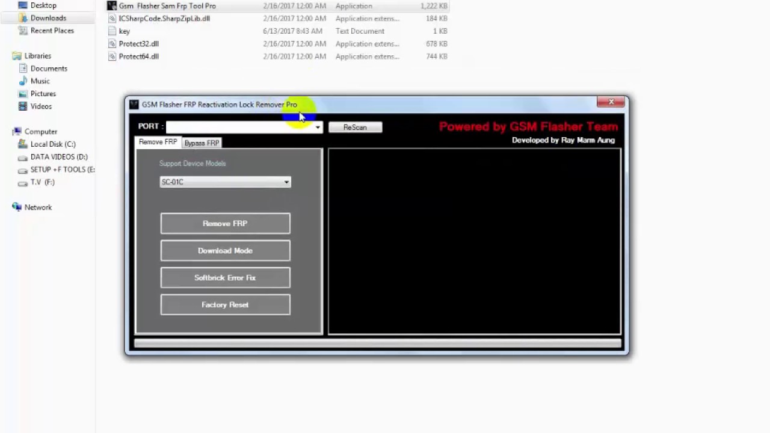Click the Remove FRP button
Viewport: 770px width, 433px height.
click(x=225, y=223)
